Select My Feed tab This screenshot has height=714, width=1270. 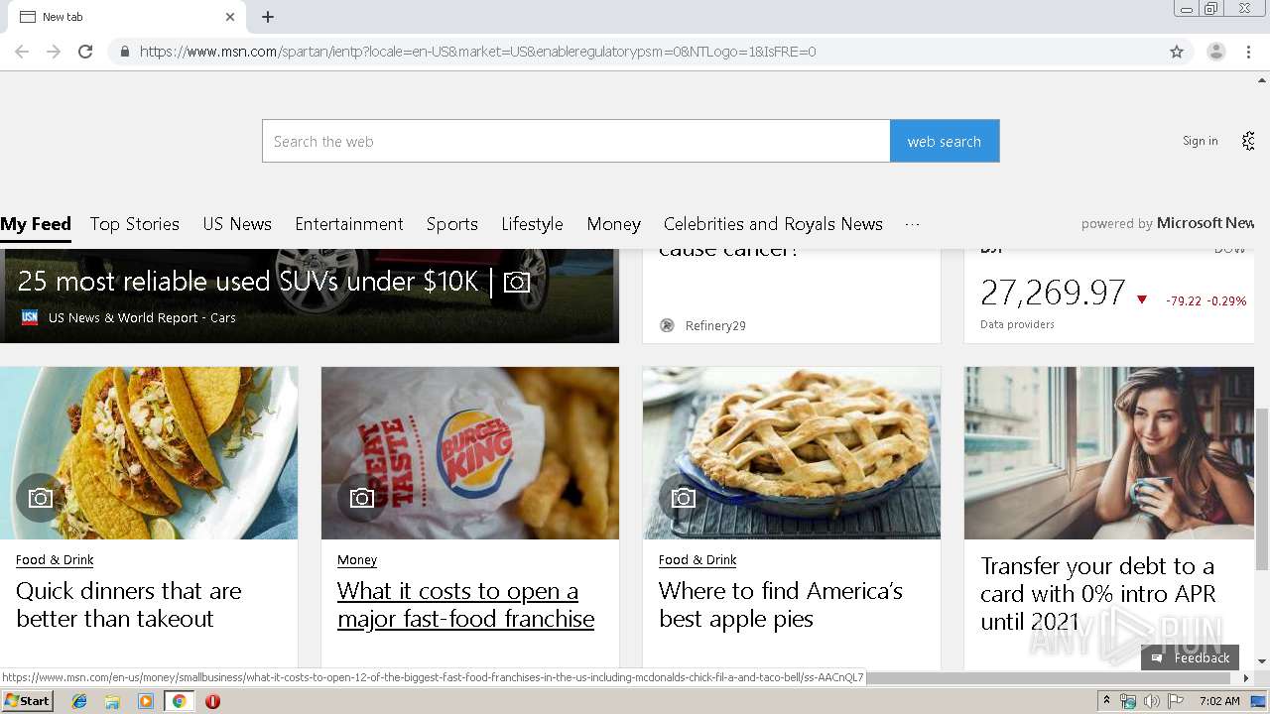(x=36, y=224)
